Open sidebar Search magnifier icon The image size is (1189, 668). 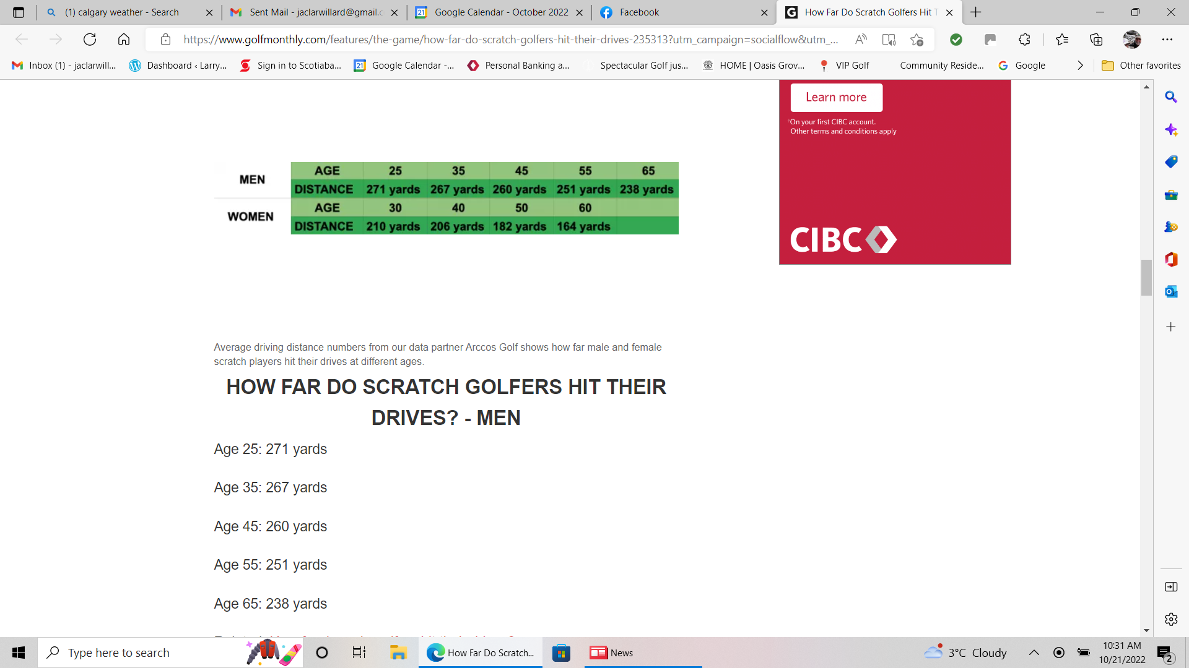click(x=1170, y=97)
